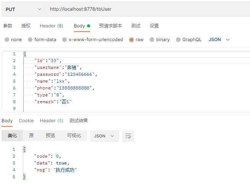Open the 测试结果 tab

click(x=79, y=121)
